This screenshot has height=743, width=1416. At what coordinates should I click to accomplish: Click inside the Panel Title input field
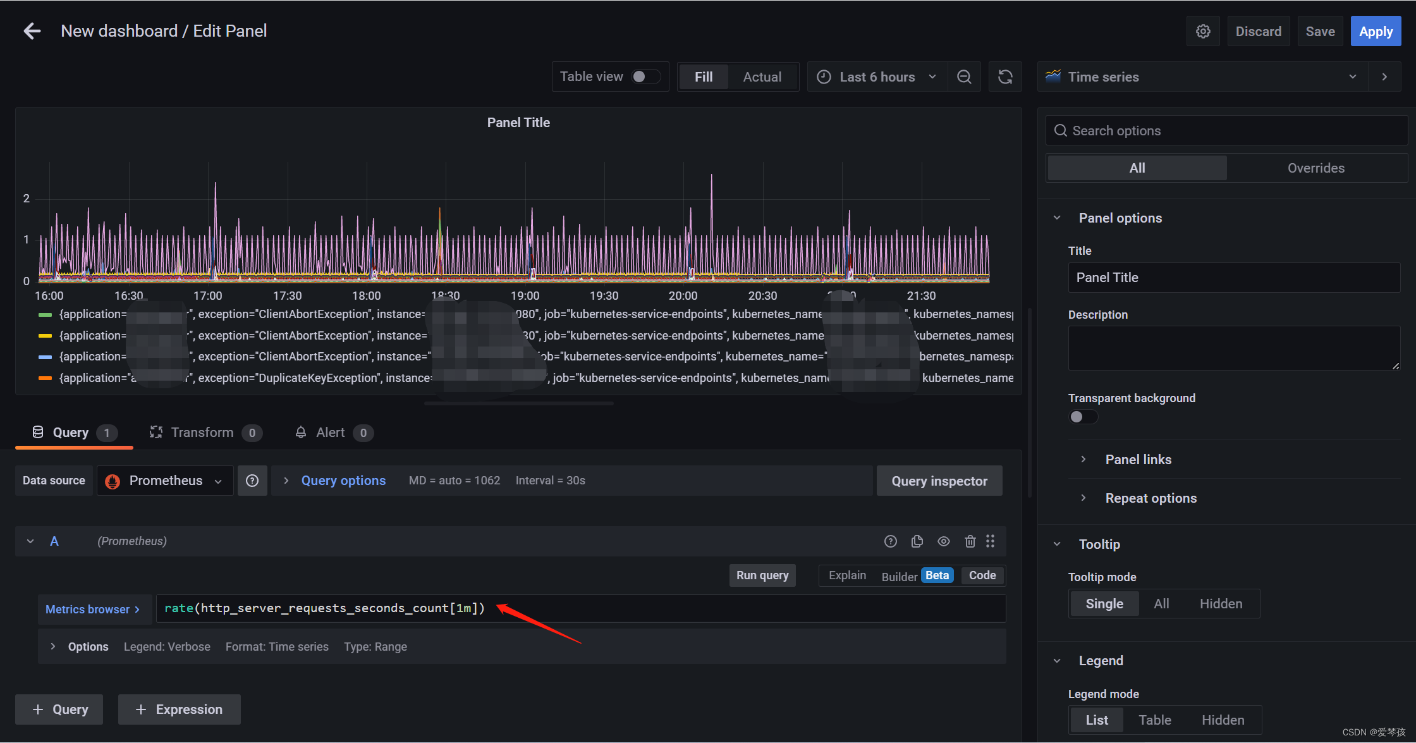(1233, 277)
